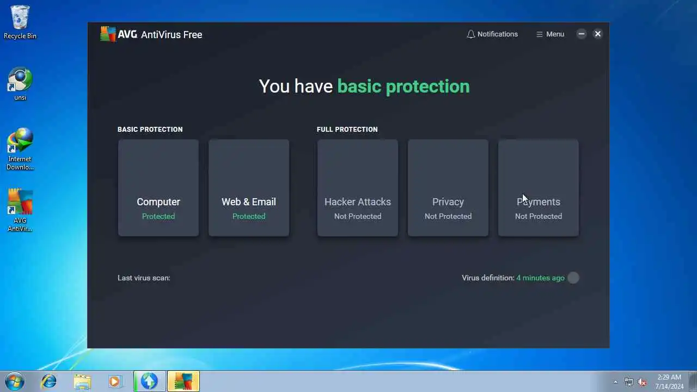The height and width of the screenshot is (392, 697).
Task: Select the Internet Download Manager desktop icon
Action: [x=20, y=149]
